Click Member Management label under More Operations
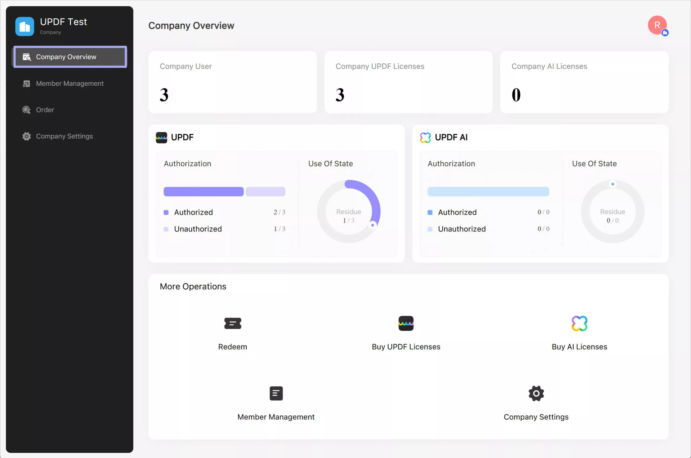The image size is (691, 458). [x=276, y=417]
